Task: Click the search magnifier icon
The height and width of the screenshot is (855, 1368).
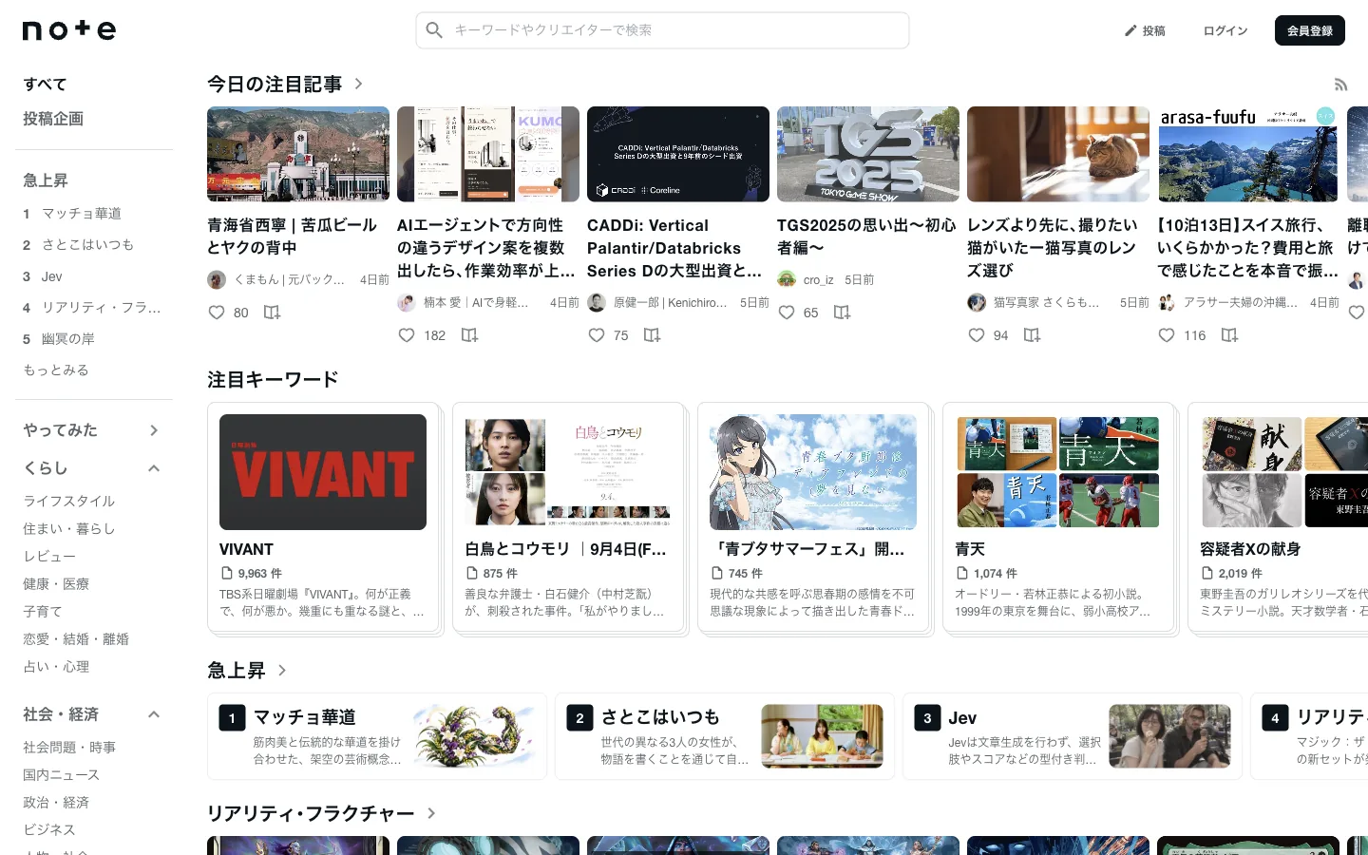Action: coord(434,30)
